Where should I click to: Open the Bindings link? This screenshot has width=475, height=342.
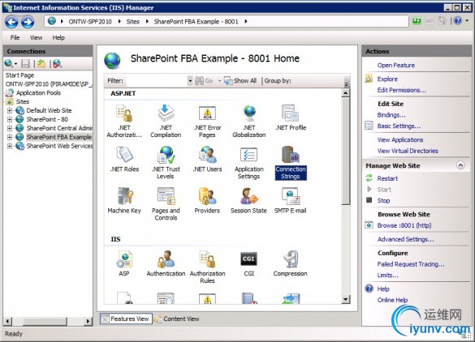click(x=391, y=115)
